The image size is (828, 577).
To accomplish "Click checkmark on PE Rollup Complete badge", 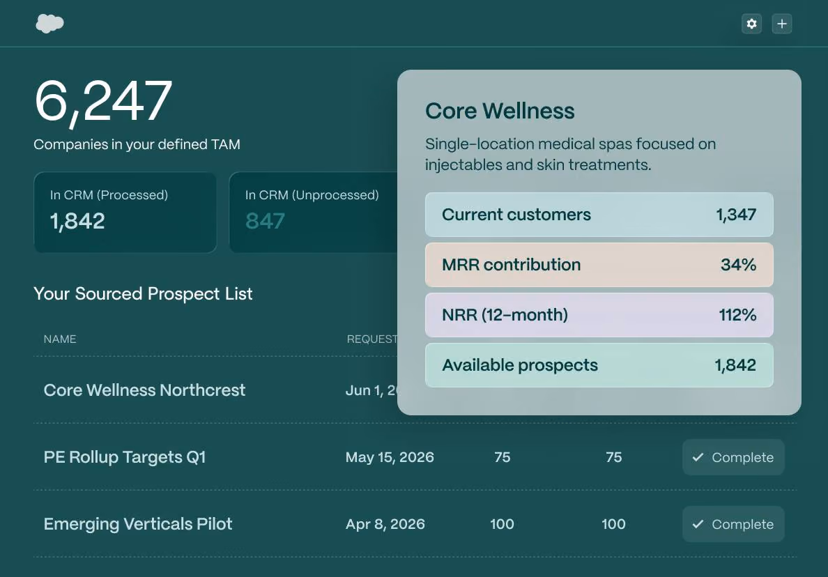I will click(x=698, y=457).
